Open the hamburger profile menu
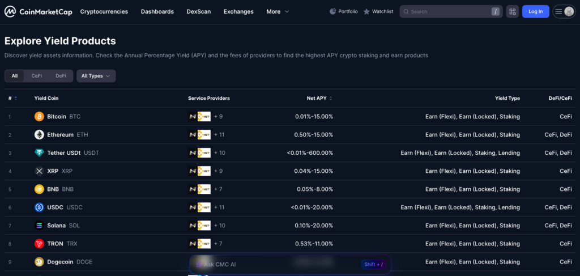Image resolution: width=580 pixels, height=276 pixels. pyautogui.click(x=564, y=11)
